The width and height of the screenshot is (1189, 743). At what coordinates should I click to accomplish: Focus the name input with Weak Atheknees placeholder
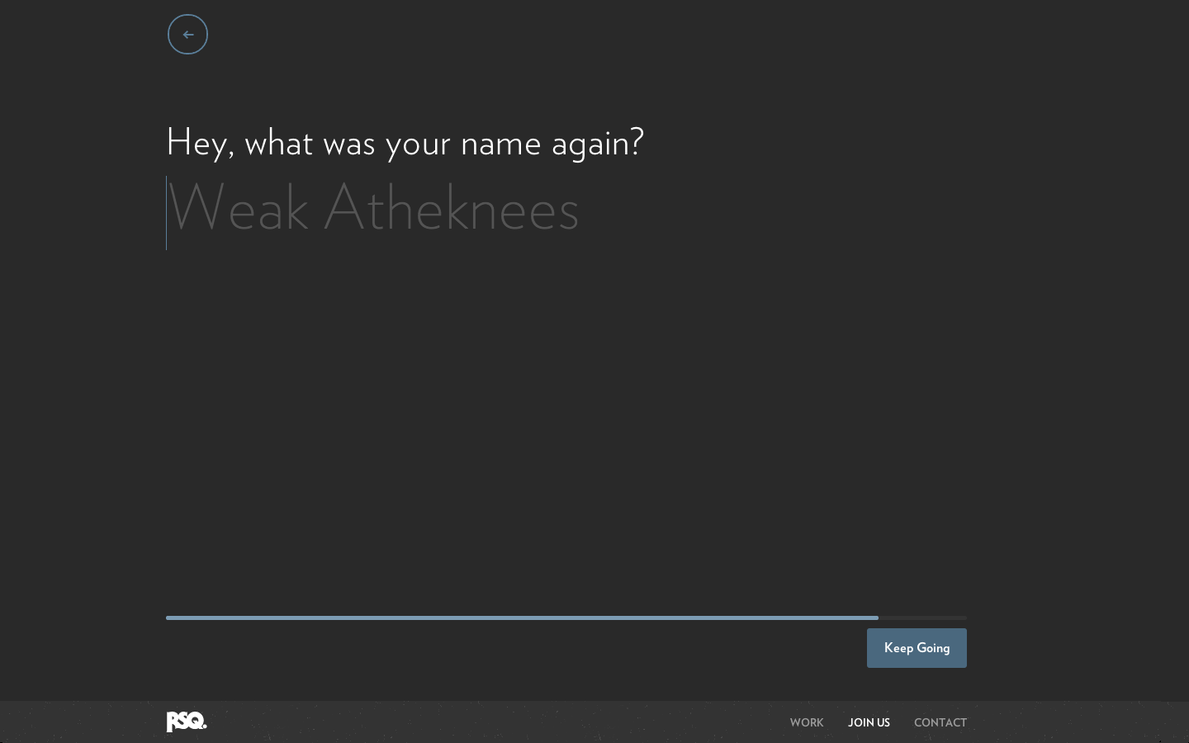coord(495,211)
